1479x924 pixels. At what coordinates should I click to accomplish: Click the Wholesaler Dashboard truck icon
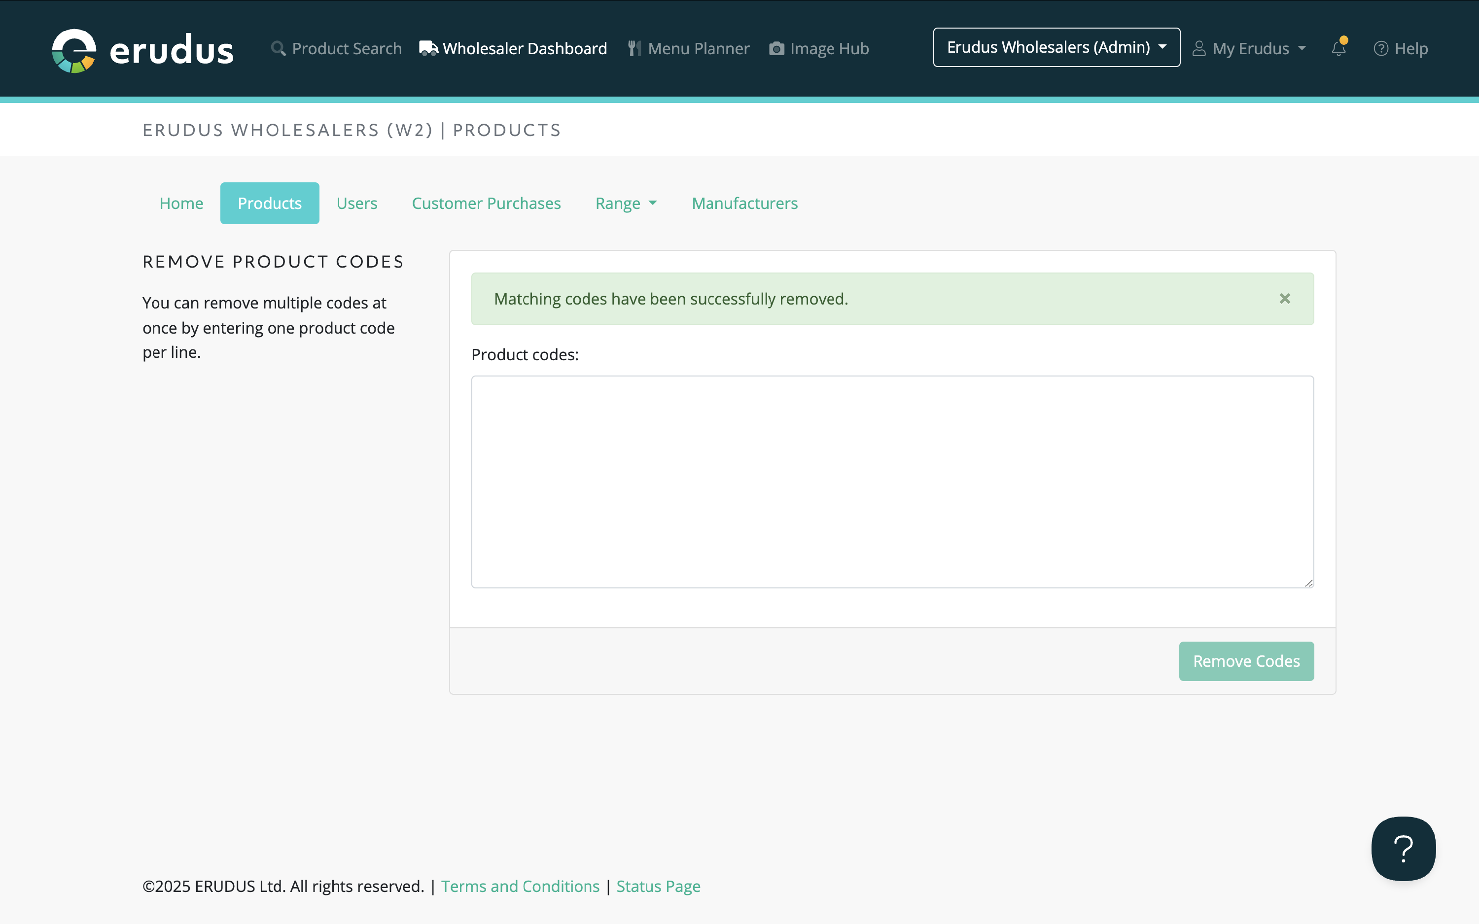coord(428,48)
